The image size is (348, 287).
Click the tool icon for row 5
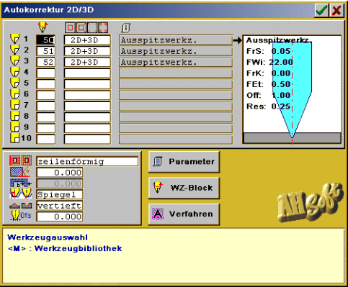tap(14, 83)
